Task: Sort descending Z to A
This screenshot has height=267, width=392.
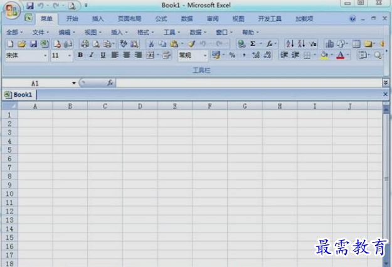Action: [302, 44]
